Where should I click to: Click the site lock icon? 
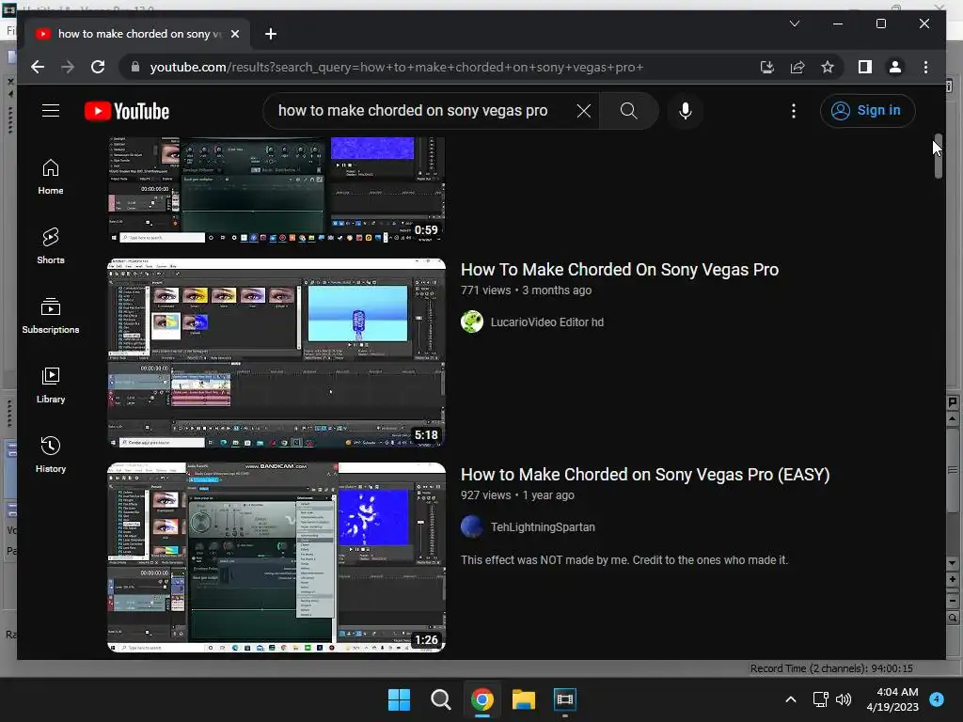coord(135,67)
